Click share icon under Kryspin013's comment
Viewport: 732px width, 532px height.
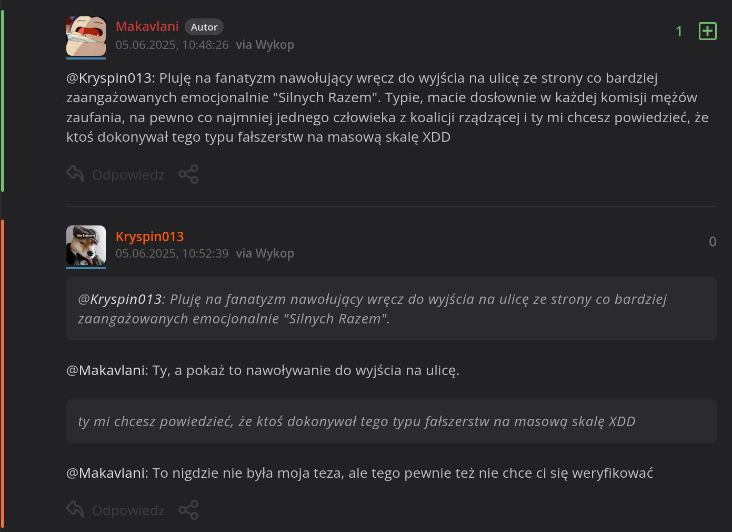point(188,510)
